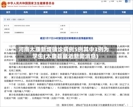This screenshot has height=107, width=133.
Task: Click paragraph starting 累计收到港澳台地区通报
Action: click(67, 96)
